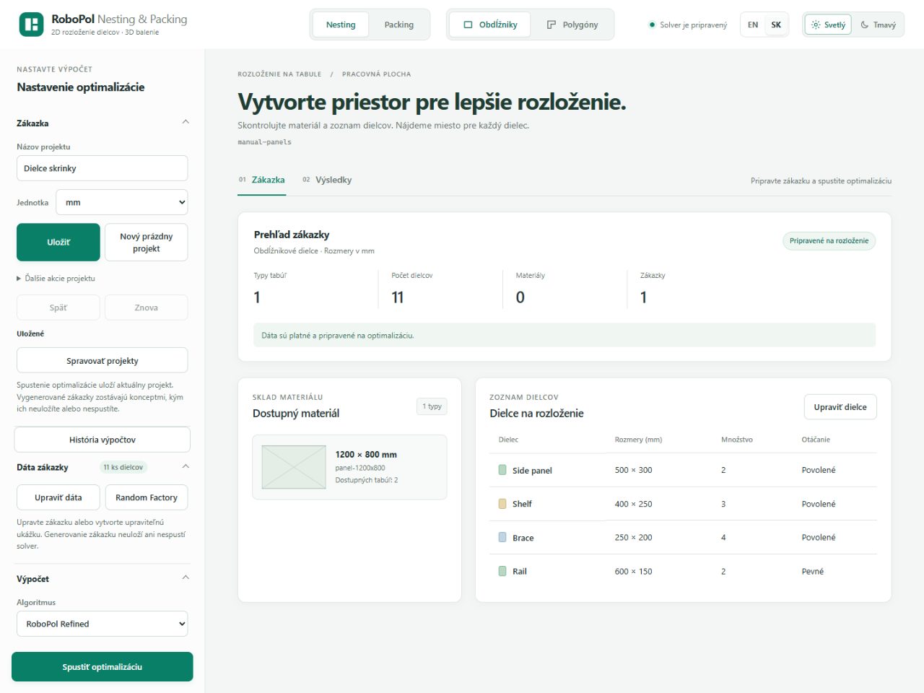Screen dimensions: 924x693
Task: Click the RoboPol logo icon
Action: tap(31, 25)
